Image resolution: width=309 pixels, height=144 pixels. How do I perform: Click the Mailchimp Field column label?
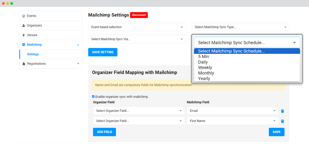pos(198,102)
